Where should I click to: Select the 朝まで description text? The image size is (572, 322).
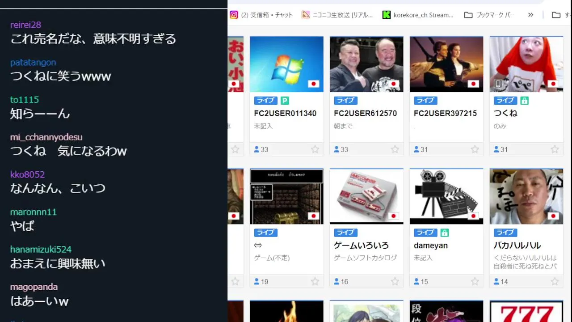(x=343, y=126)
